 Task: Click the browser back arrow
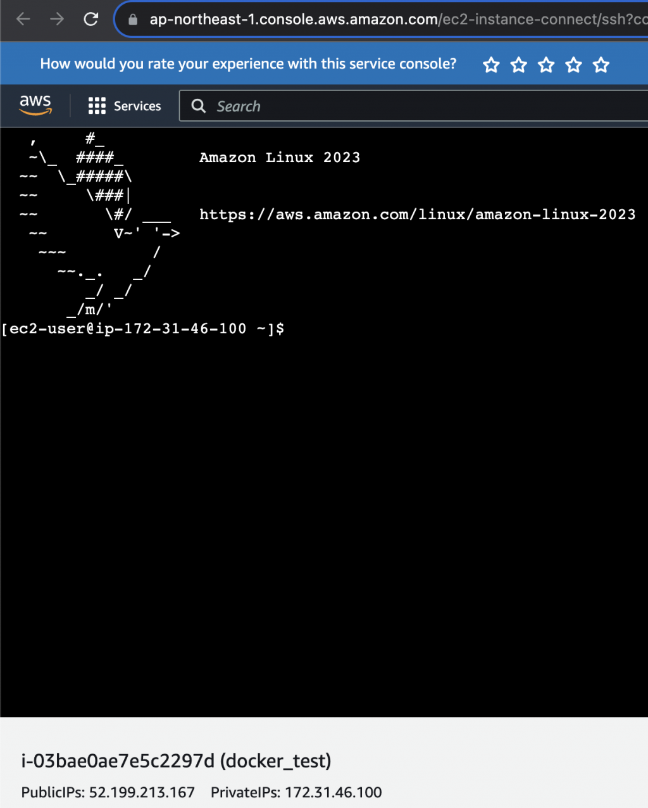coord(23,19)
